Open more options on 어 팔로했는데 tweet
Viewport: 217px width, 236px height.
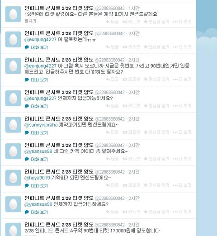coord(182,47)
